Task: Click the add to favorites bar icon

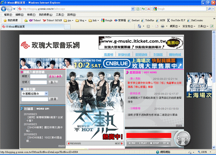Action: pyautogui.click(x=26, y=20)
